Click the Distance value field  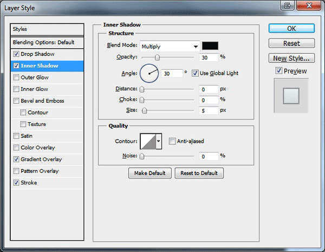coord(209,89)
